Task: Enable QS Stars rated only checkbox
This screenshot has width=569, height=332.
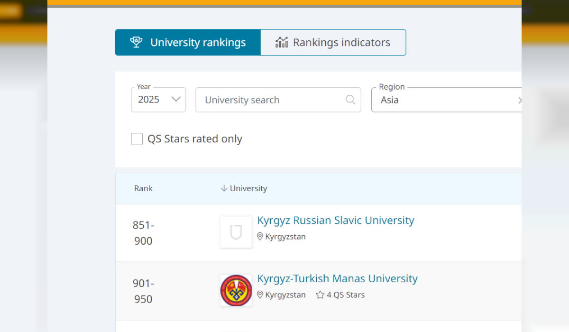Action: (x=137, y=139)
